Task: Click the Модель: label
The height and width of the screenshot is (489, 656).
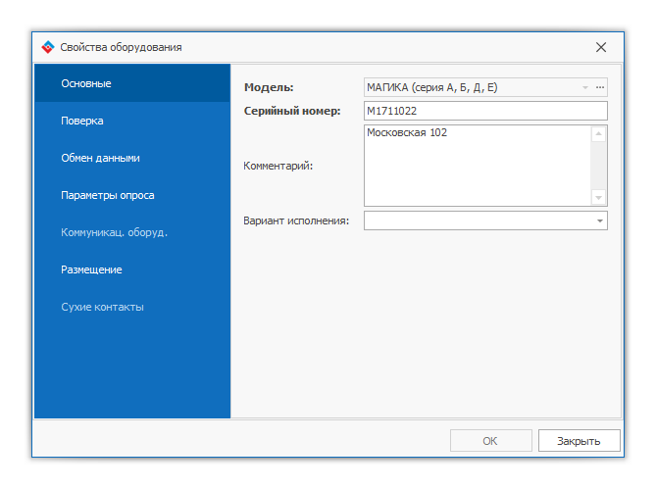Action: point(269,87)
